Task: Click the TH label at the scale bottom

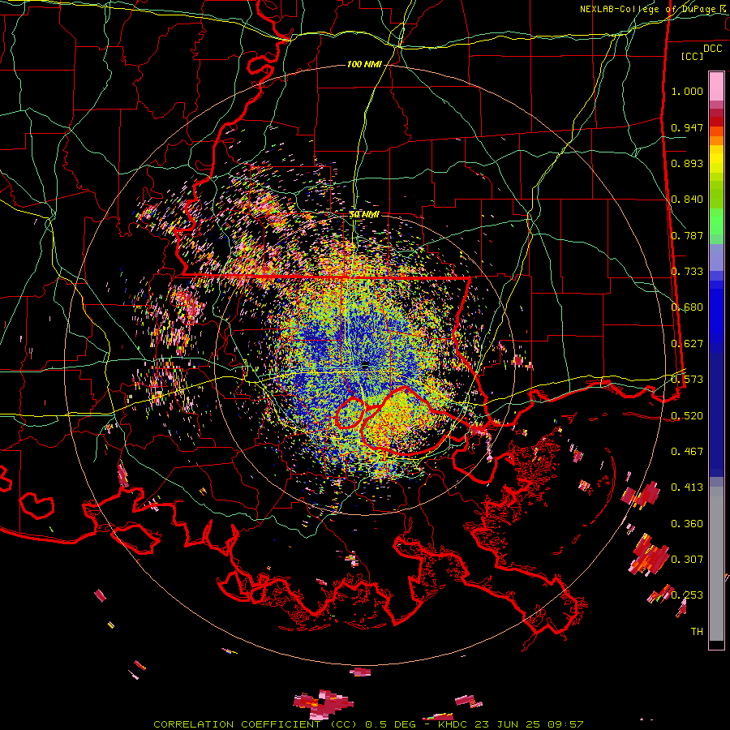Action: pos(697,632)
